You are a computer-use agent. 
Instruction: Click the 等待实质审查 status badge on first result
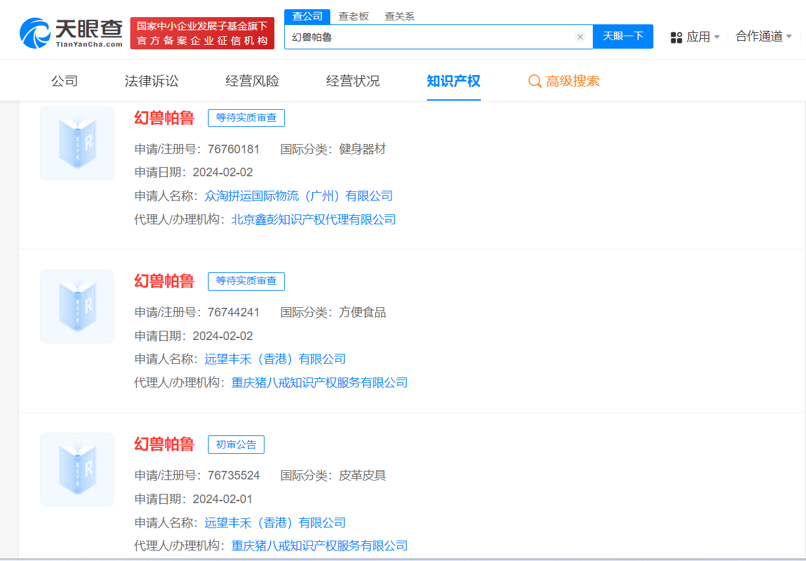click(x=246, y=118)
